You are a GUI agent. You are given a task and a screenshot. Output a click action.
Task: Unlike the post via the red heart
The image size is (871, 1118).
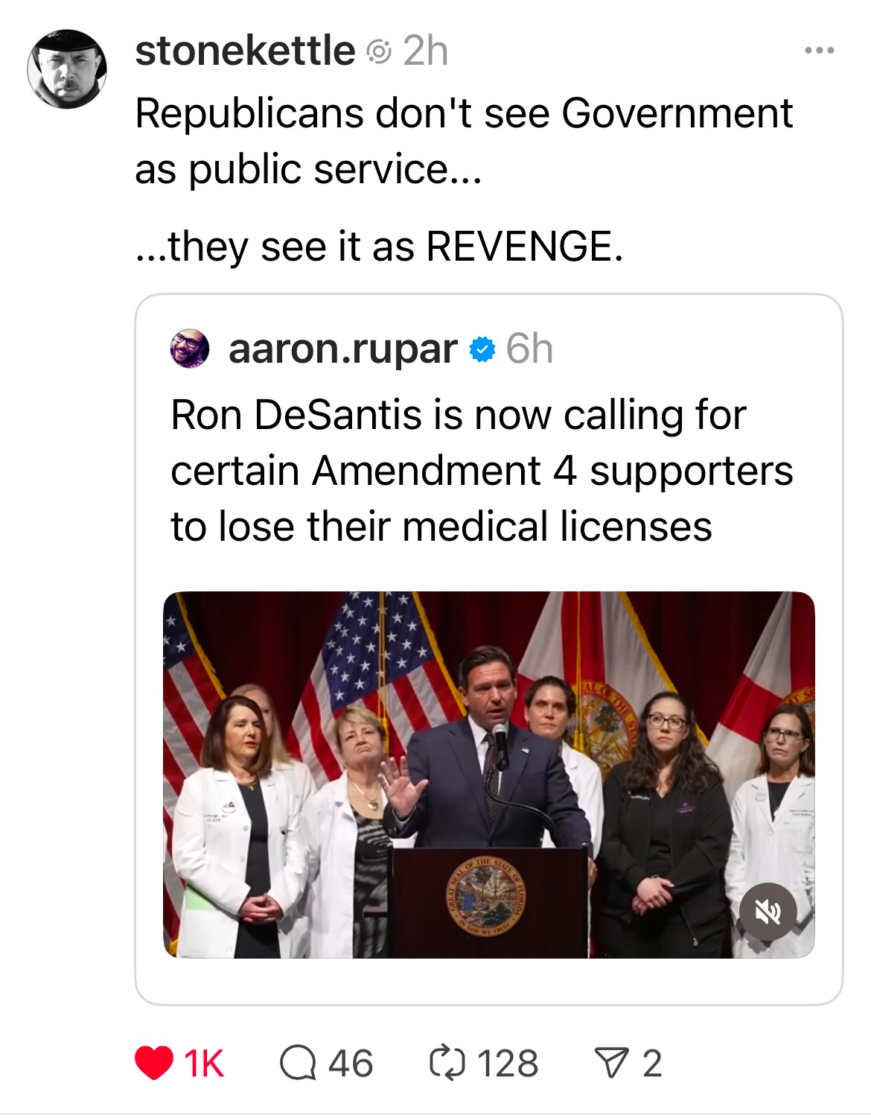tap(154, 1063)
